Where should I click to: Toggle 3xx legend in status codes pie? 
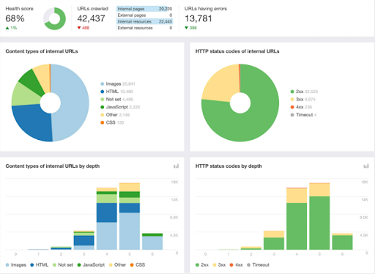(x=302, y=100)
